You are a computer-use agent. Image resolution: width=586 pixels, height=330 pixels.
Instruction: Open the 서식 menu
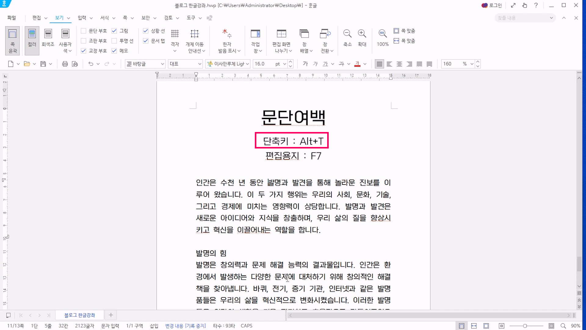coord(104,18)
